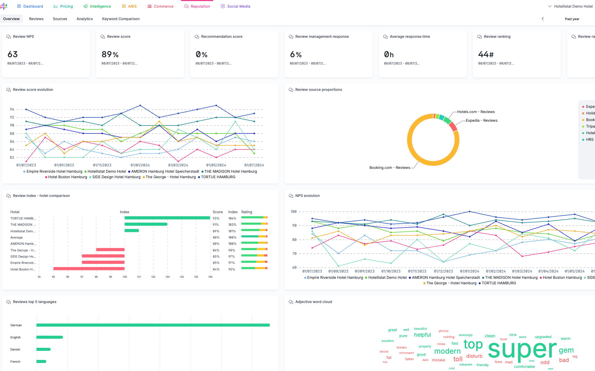Open Pricing via its chart icon
Screen dimensions: 595x371
56,6
